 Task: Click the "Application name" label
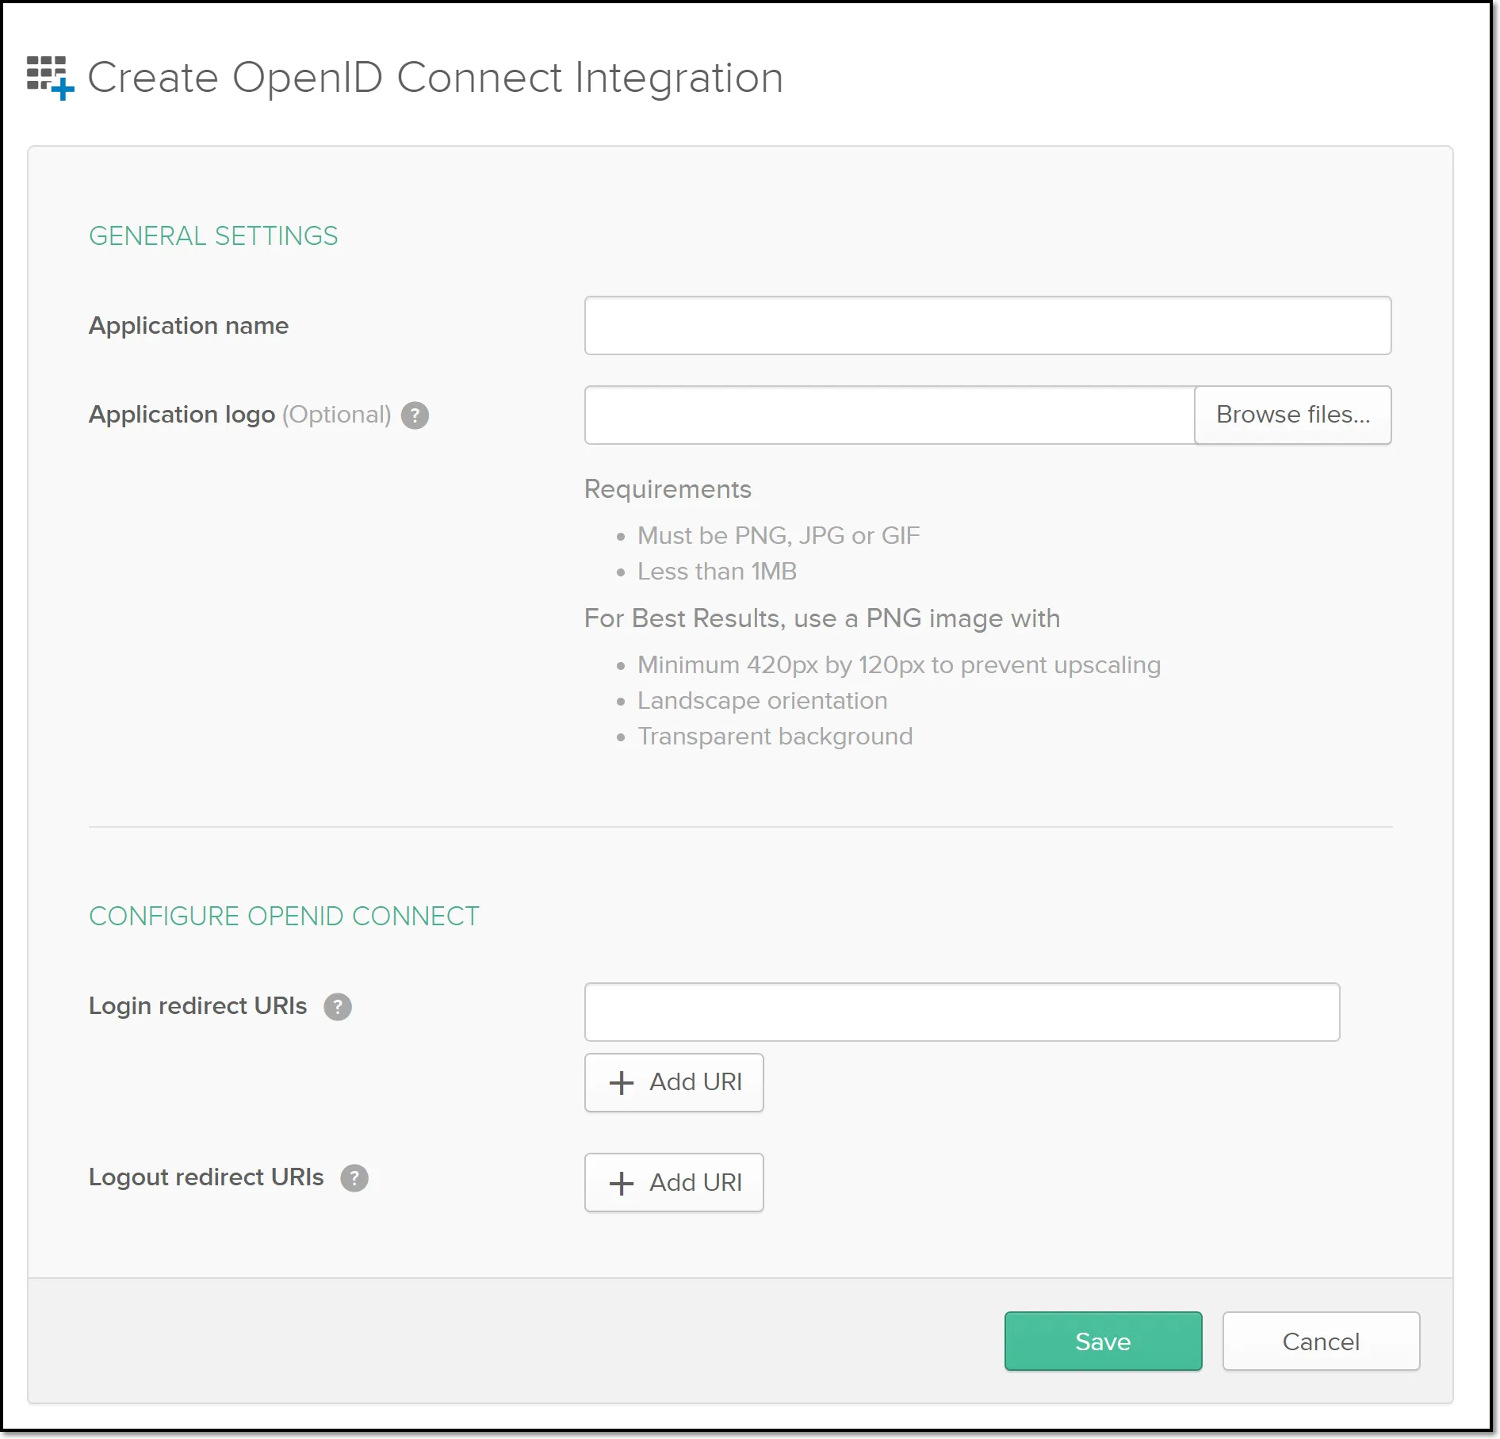pos(189,326)
